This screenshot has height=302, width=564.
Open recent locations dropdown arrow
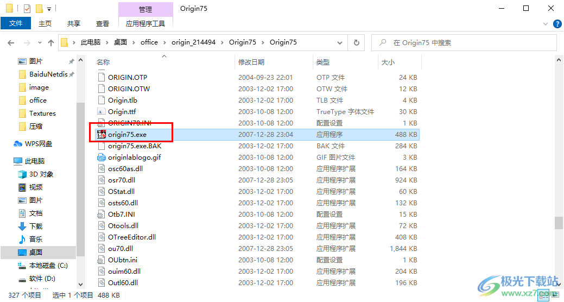40,43
